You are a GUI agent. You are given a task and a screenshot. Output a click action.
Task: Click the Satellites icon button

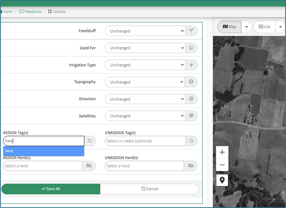(x=191, y=116)
